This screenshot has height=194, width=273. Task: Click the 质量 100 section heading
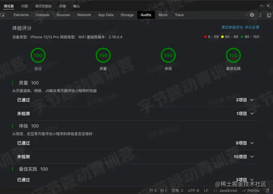(x=29, y=83)
